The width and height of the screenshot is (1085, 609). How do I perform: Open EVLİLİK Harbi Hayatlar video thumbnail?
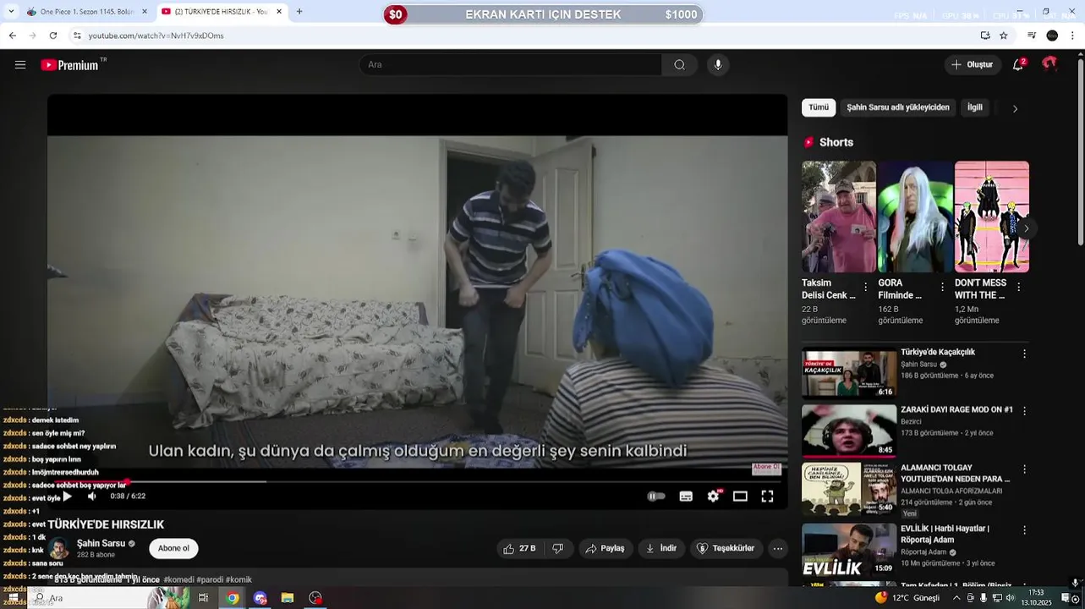[849, 549]
